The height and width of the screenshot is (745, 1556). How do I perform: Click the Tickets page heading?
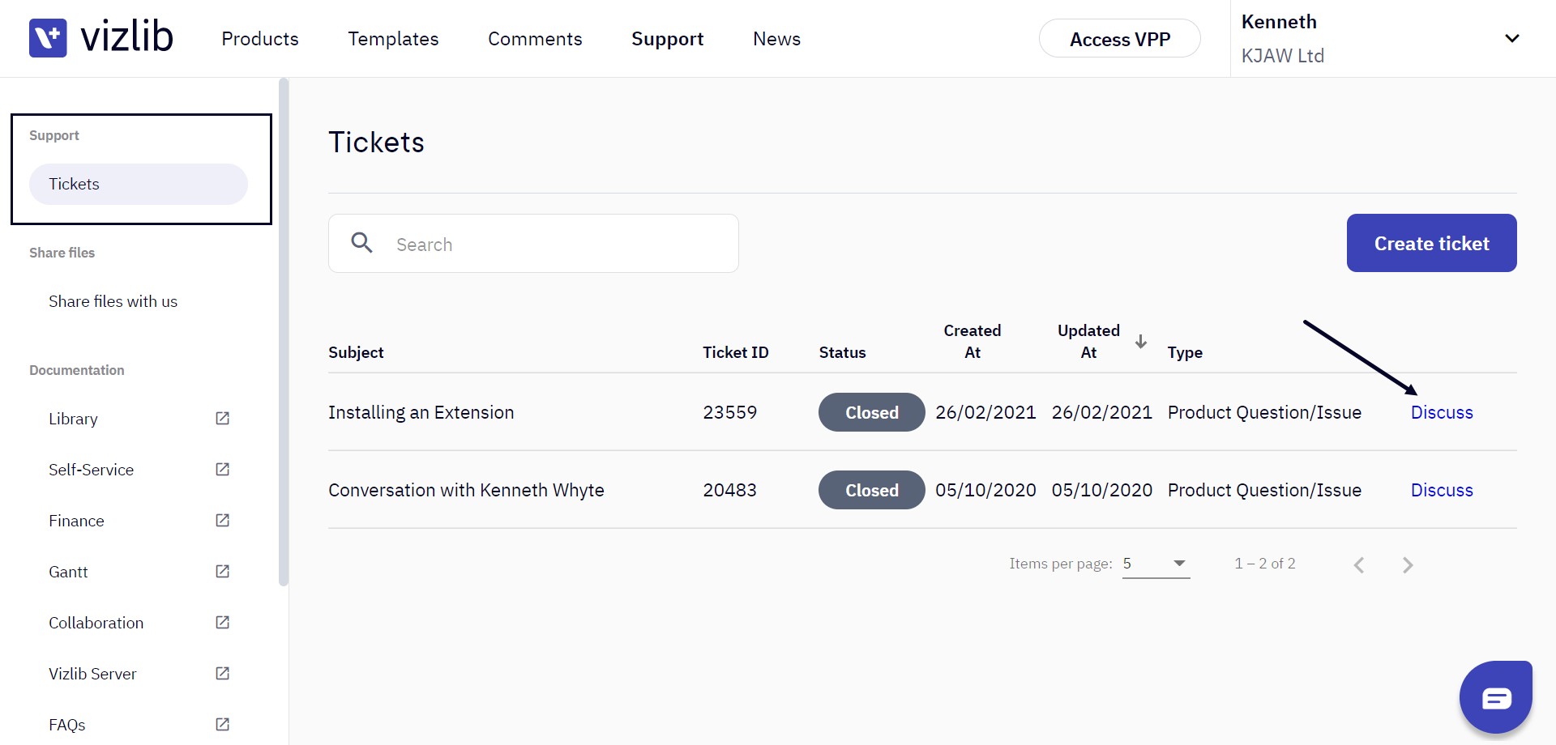point(376,142)
